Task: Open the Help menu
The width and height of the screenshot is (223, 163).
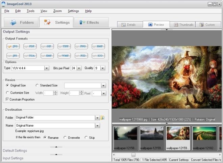Action: tap(88, 11)
